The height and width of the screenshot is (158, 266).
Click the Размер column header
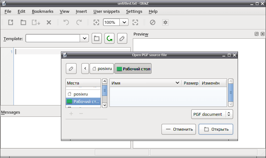(191, 83)
